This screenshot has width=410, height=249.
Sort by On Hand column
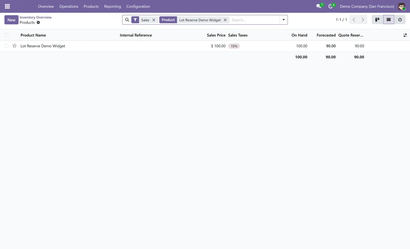coord(299,35)
